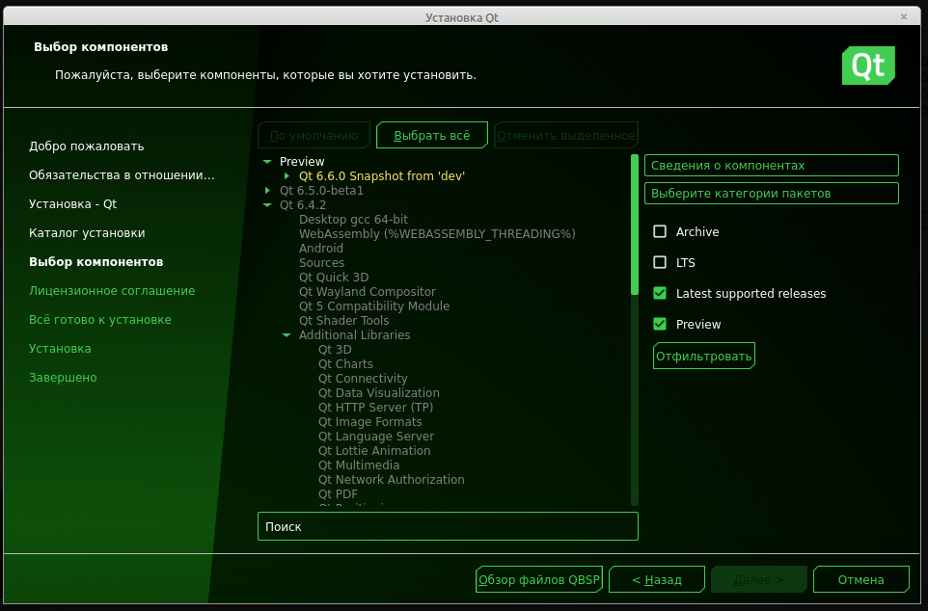Select Desktop gcc 64-bit component
This screenshot has height=611, width=928.
(x=353, y=220)
